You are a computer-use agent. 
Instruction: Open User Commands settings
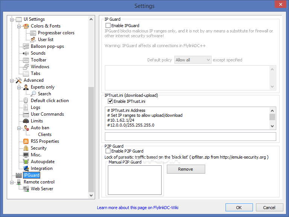coord(47,114)
